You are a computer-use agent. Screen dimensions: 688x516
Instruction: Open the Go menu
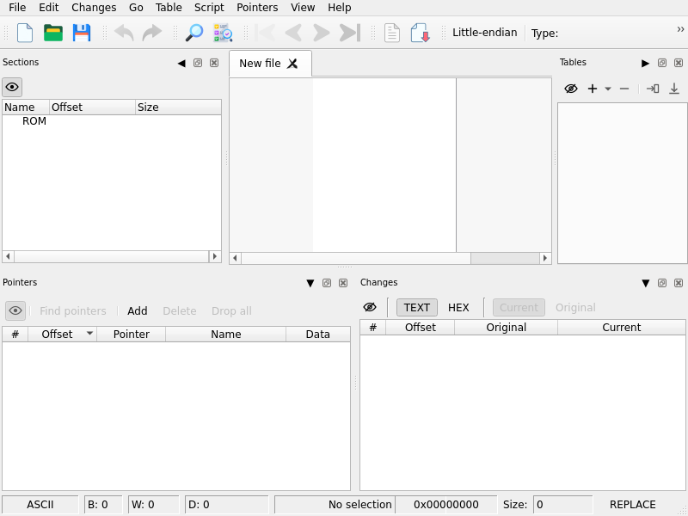point(136,8)
